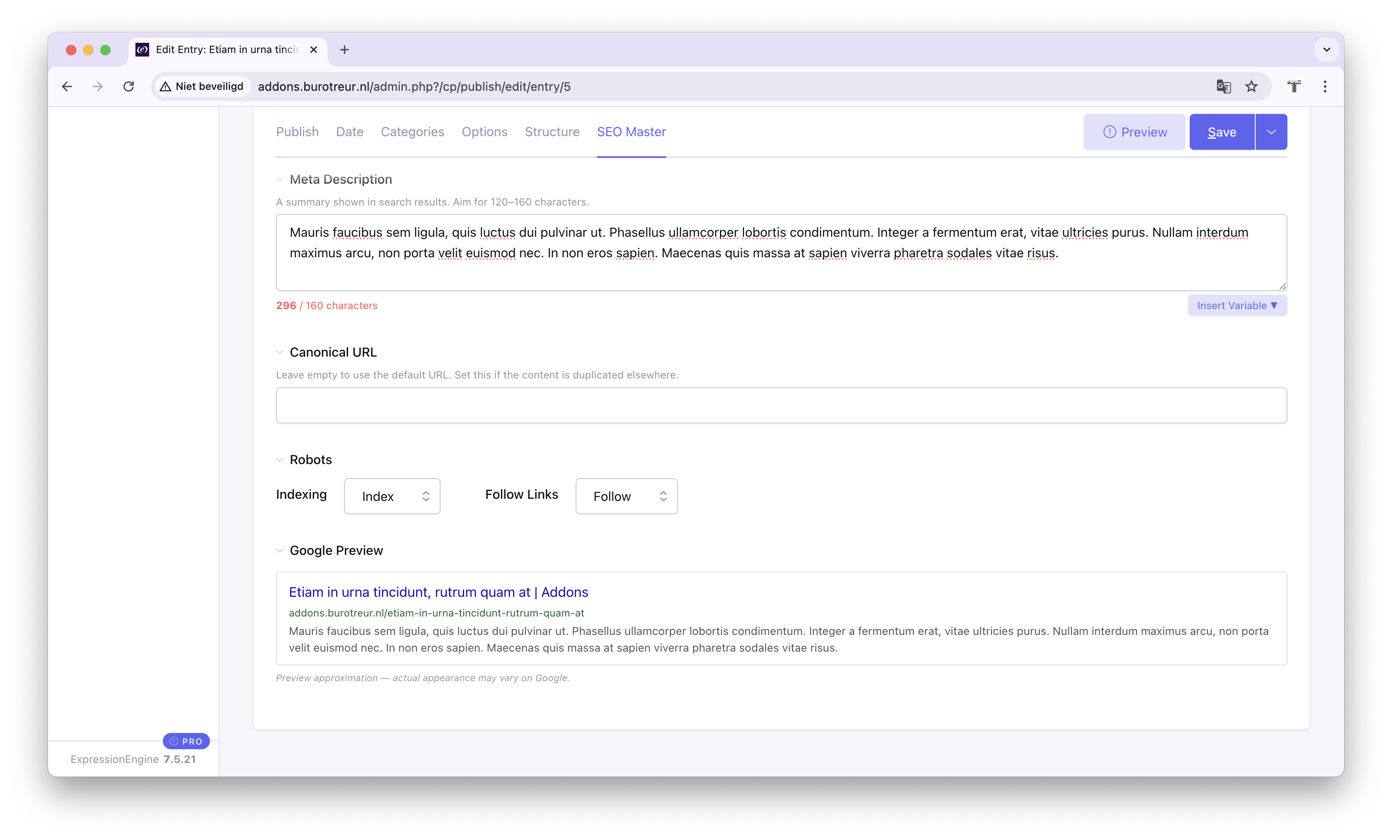Open the 'Etiam in urna tincidunt' preview link

point(438,592)
